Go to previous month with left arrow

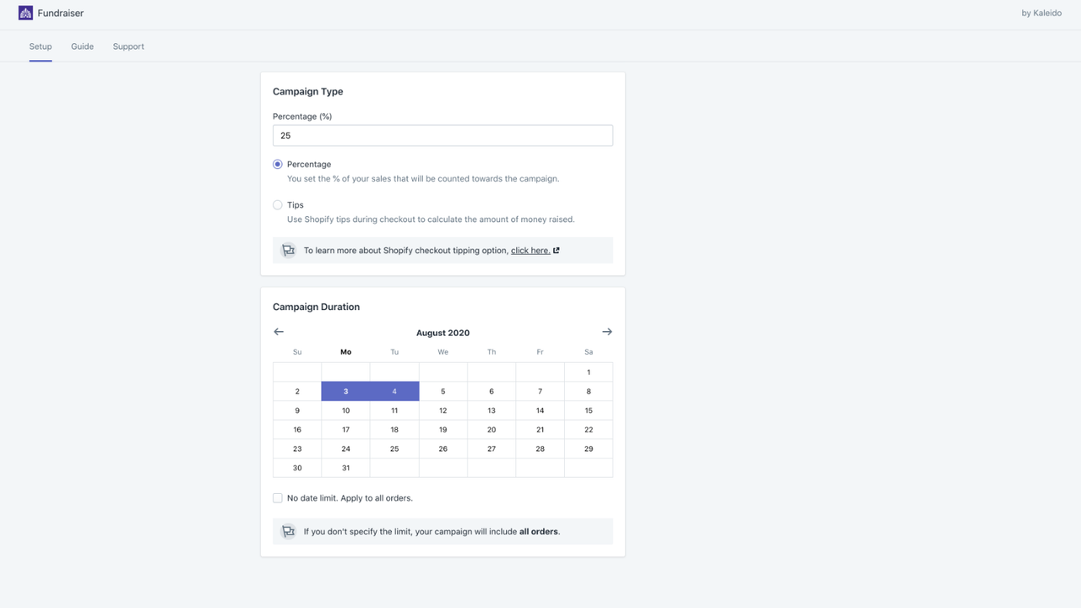279,331
